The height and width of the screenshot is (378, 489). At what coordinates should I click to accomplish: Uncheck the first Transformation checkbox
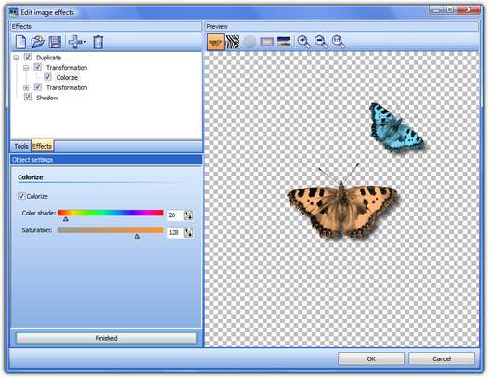[x=38, y=67]
